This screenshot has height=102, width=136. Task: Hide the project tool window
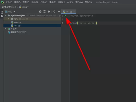coord(59,12)
